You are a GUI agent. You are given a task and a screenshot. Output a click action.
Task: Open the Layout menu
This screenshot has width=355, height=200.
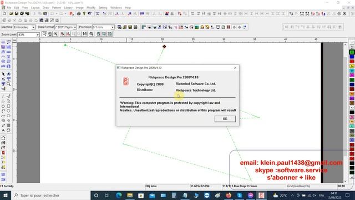[x=35, y=8]
